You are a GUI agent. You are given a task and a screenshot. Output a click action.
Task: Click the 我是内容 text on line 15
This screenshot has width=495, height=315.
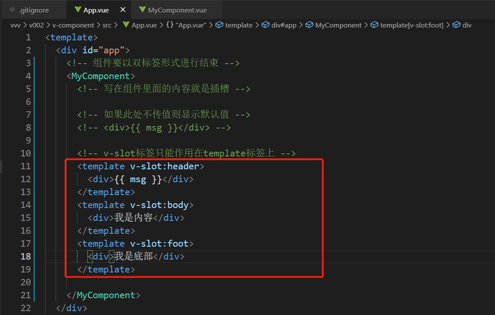coord(134,218)
